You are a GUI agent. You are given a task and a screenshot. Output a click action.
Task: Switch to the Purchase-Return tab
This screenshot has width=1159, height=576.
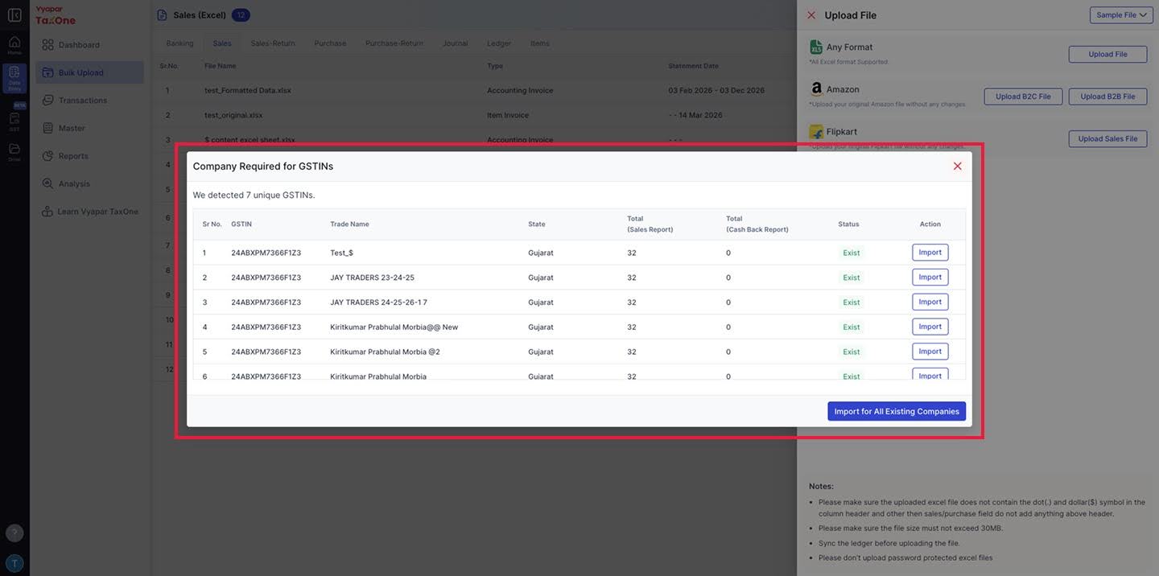[394, 43]
